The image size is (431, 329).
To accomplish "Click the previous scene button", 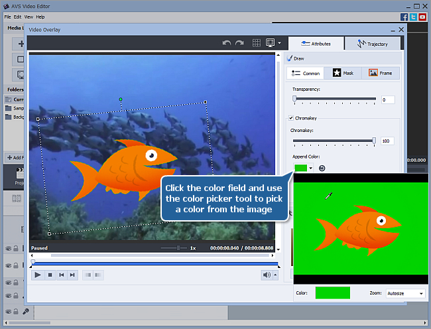I will (88, 275).
